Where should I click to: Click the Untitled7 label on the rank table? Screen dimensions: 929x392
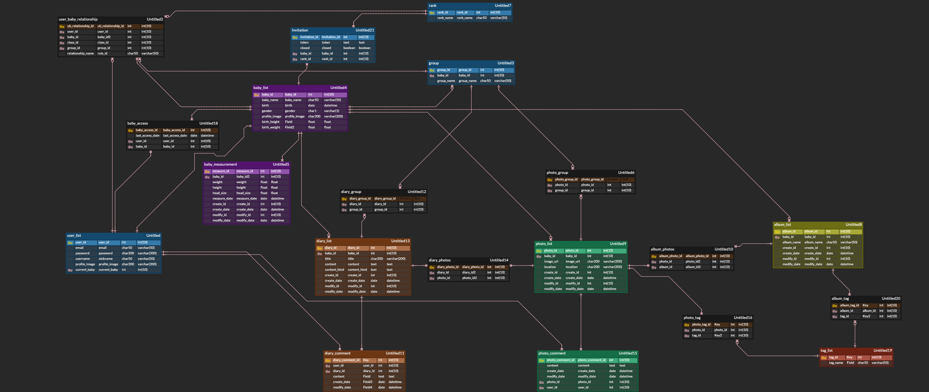[x=503, y=6]
